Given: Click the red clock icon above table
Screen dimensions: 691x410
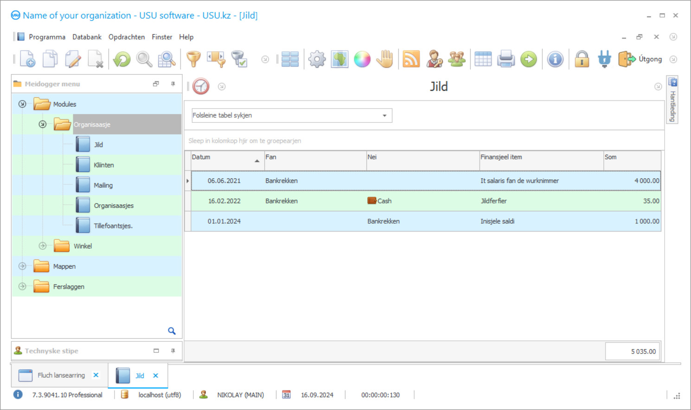Looking at the screenshot, I should (201, 86).
